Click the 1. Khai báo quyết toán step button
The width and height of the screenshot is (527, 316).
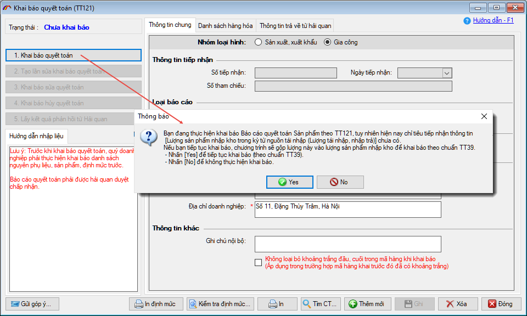[73, 55]
